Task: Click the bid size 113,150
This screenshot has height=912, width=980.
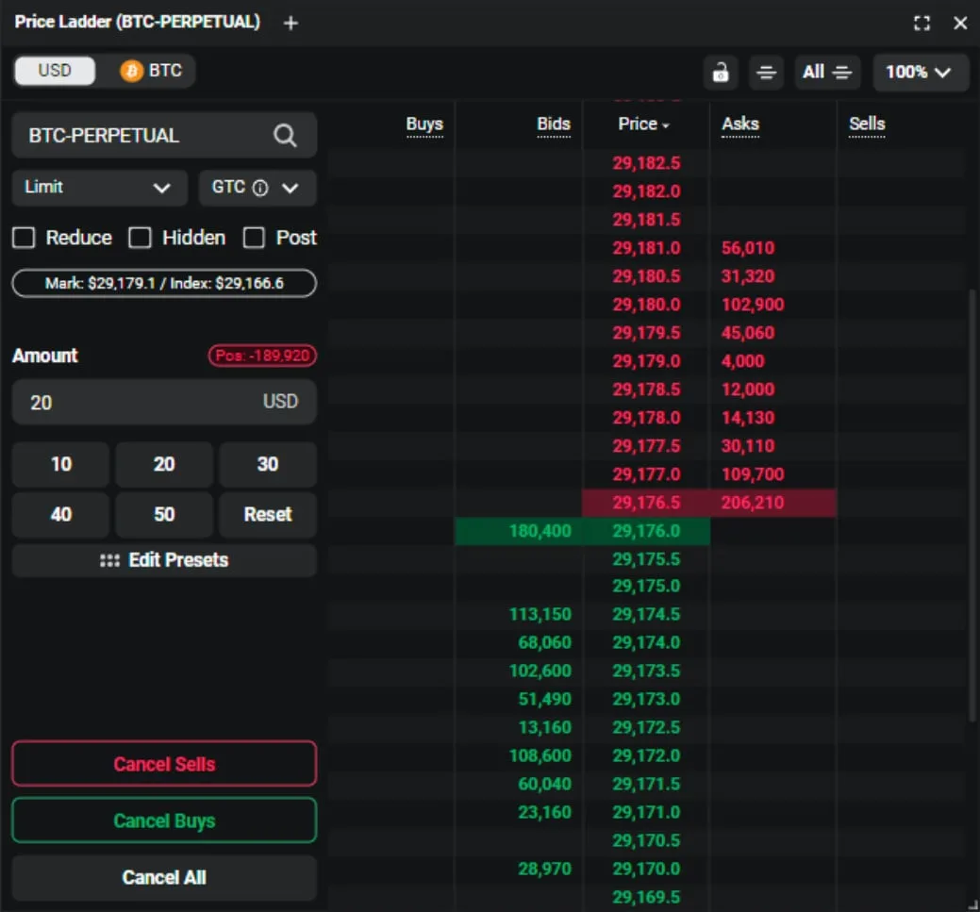Action: click(x=540, y=615)
